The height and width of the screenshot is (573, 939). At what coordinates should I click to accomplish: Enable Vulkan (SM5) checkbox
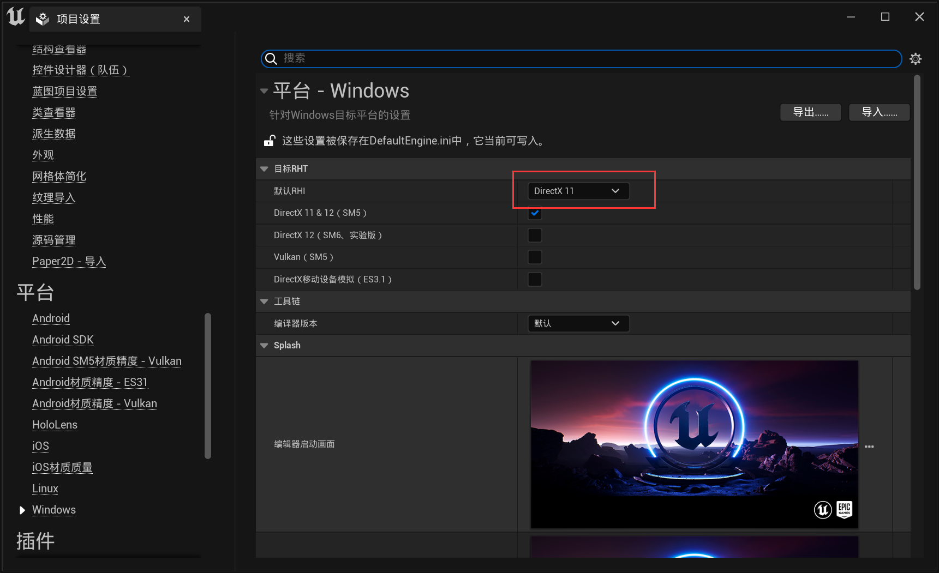click(535, 257)
